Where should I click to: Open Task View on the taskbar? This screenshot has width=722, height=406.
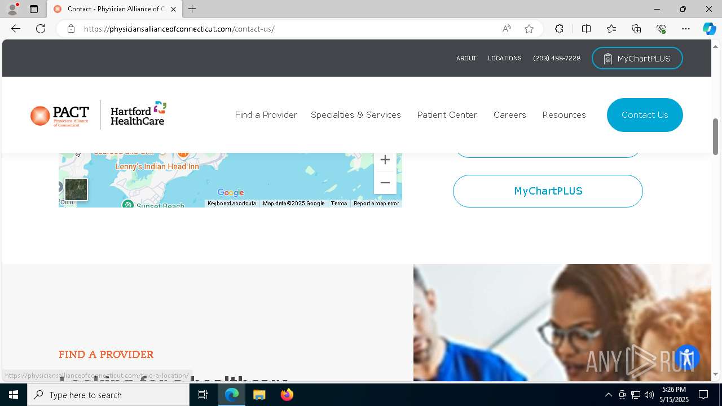[x=203, y=395]
